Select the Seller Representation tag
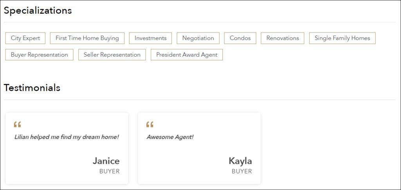The height and width of the screenshot is (190, 401). tap(112, 55)
